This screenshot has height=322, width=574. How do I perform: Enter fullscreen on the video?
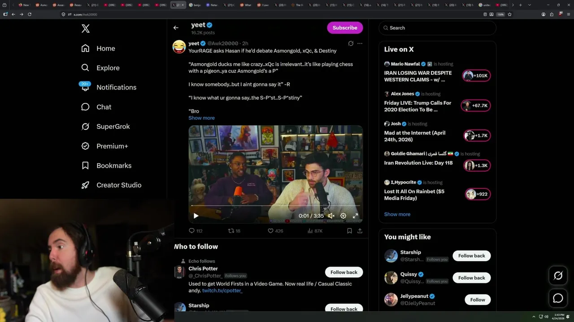(355, 216)
